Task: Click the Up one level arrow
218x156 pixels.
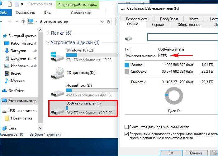Action: click(x=23, y=22)
